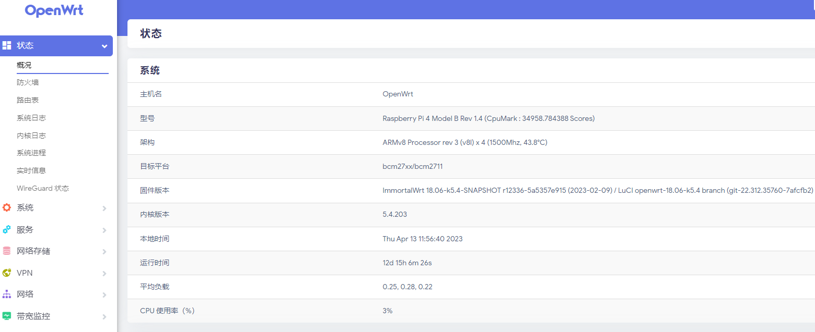This screenshot has width=815, height=332.
Task: Click the OpenWrt logo
Action: point(54,10)
